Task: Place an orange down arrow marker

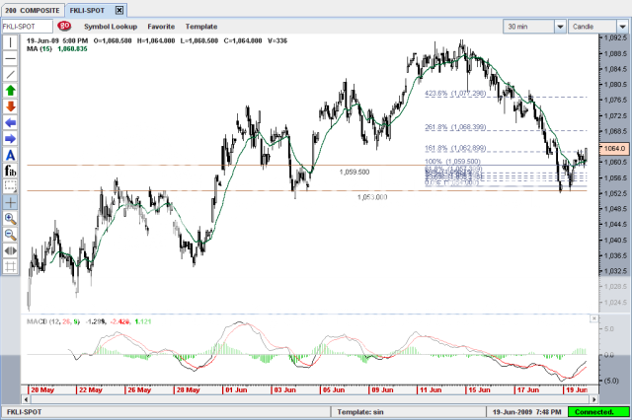Action: pyautogui.click(x=11, y=106)
